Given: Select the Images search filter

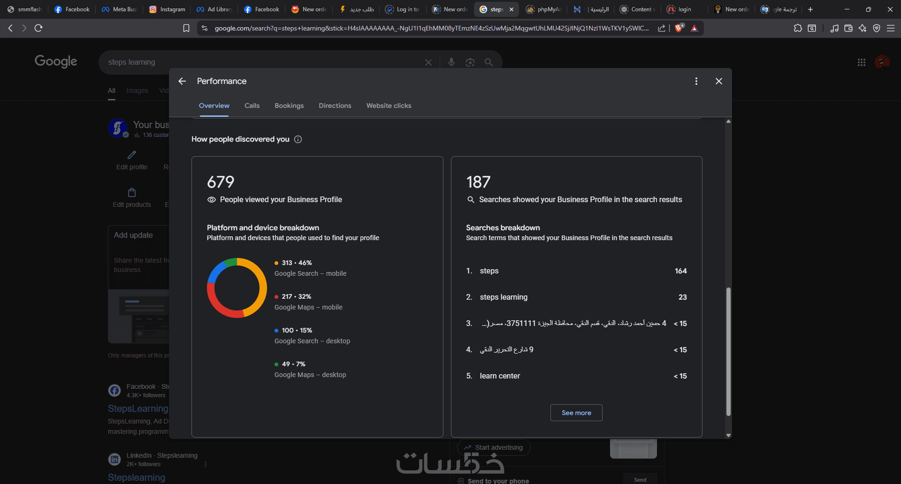Looking at the screenshot, I should (x=137, y=91).
